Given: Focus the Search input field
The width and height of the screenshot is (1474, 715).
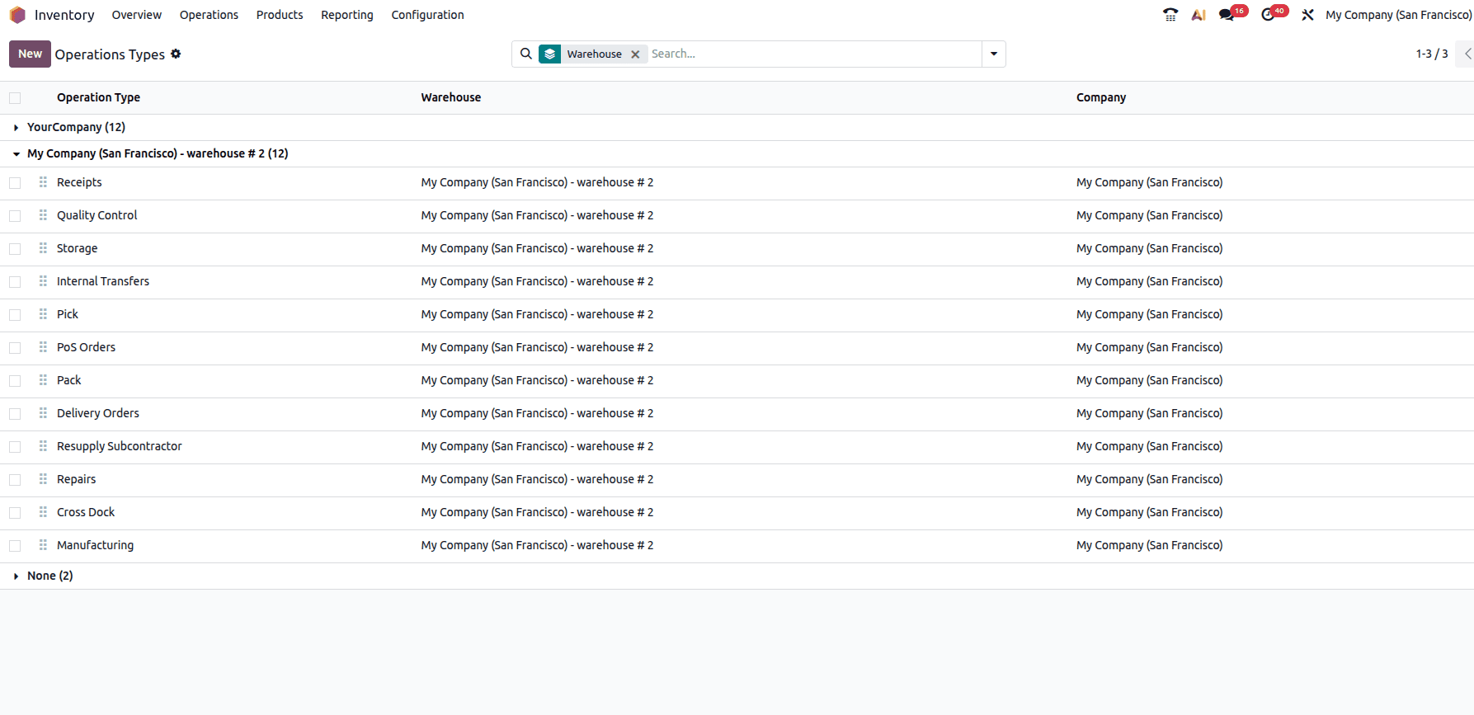Looking at the screenshot, I should tap(812, 54).
